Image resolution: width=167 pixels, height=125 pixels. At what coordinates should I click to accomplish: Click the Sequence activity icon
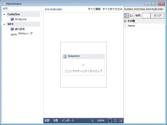pyautogui.click(x=65, y=56)
